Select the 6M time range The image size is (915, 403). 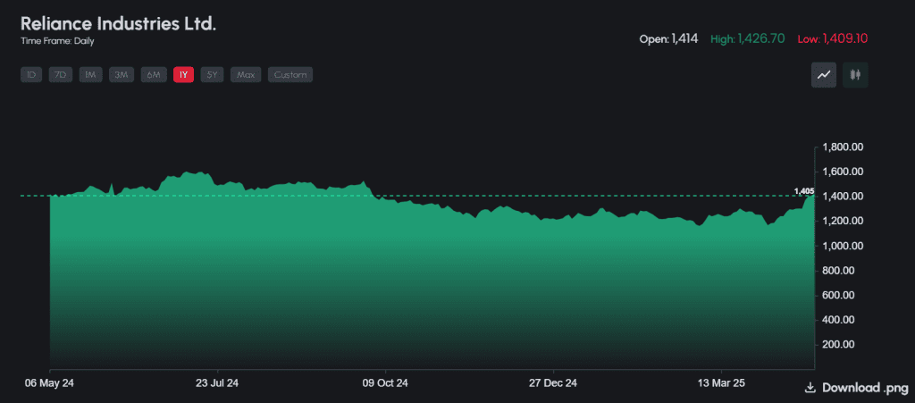(x=154, y=75)
